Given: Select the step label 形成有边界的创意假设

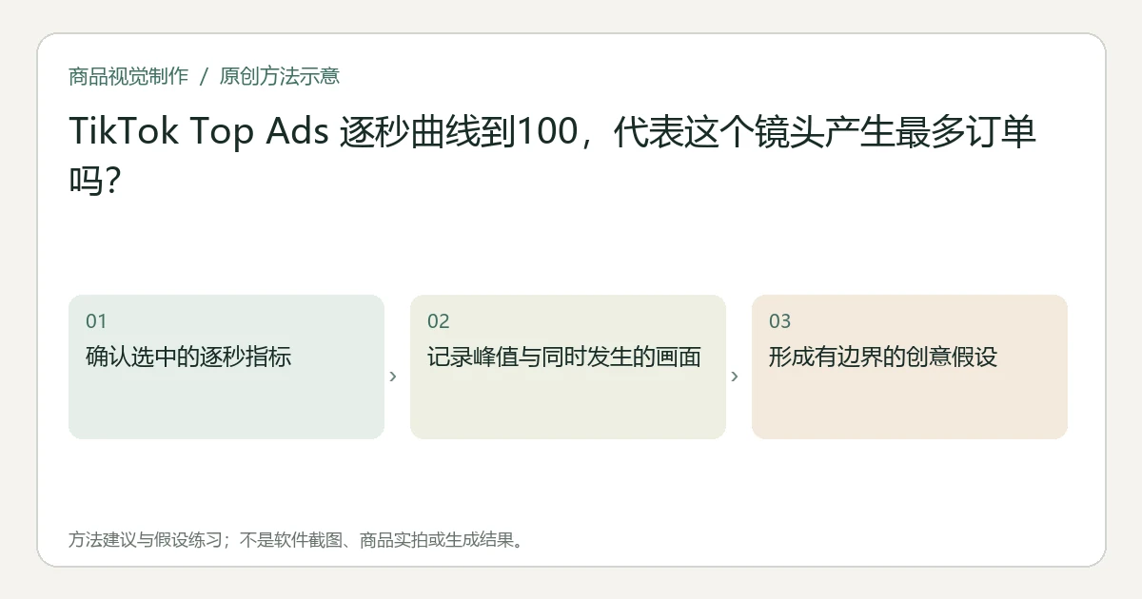Looking at the screenshot, I should [x=883, y=357].
